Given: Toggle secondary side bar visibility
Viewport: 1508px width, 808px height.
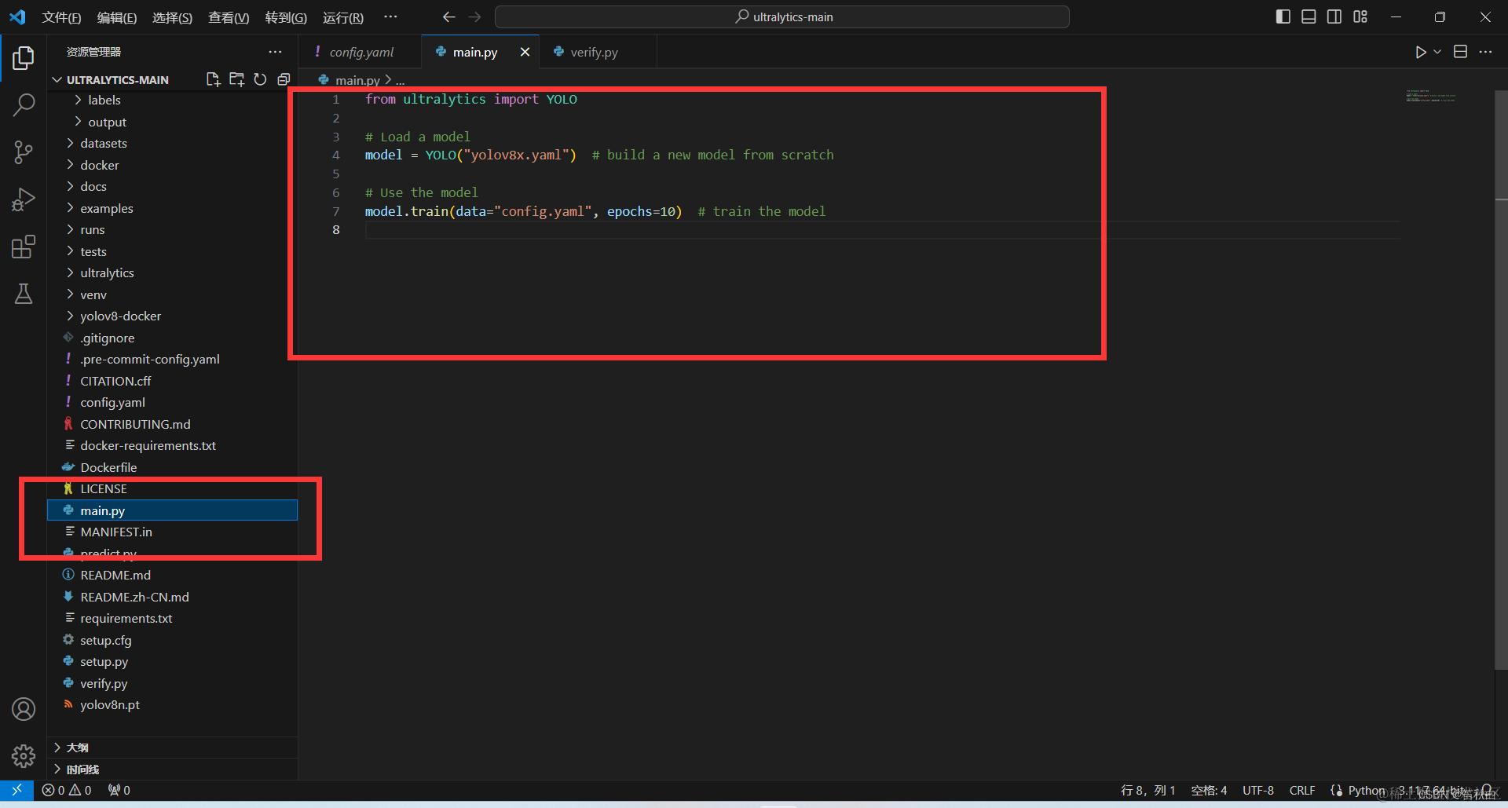Looking at the screenshot, I should (x=1334, y=16).
